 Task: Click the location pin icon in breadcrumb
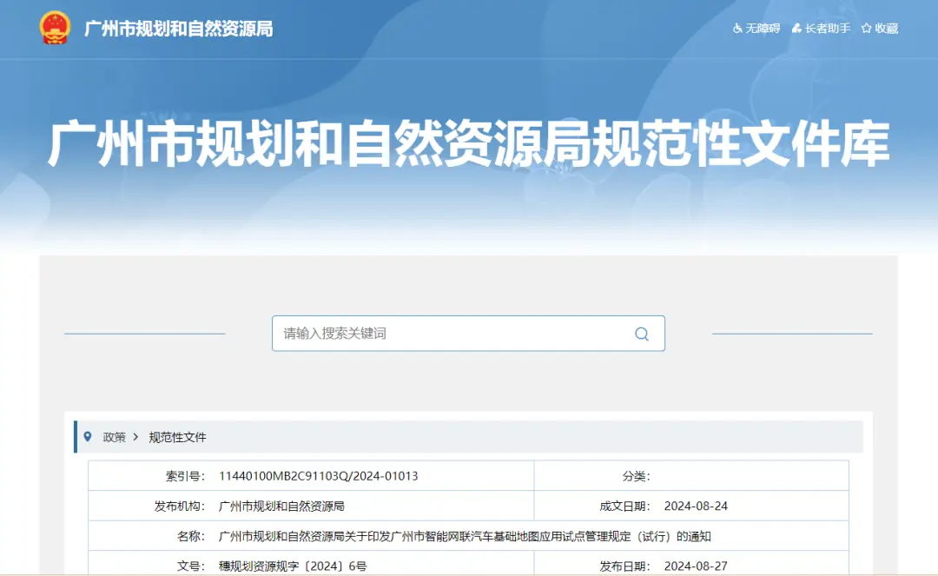[x=88, y=436]
